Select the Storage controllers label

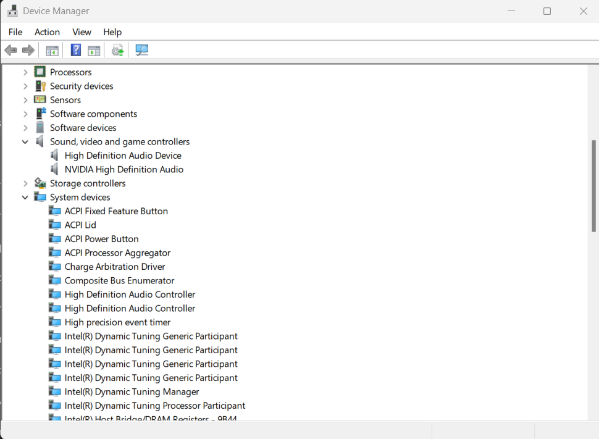(x=88, y=183)
